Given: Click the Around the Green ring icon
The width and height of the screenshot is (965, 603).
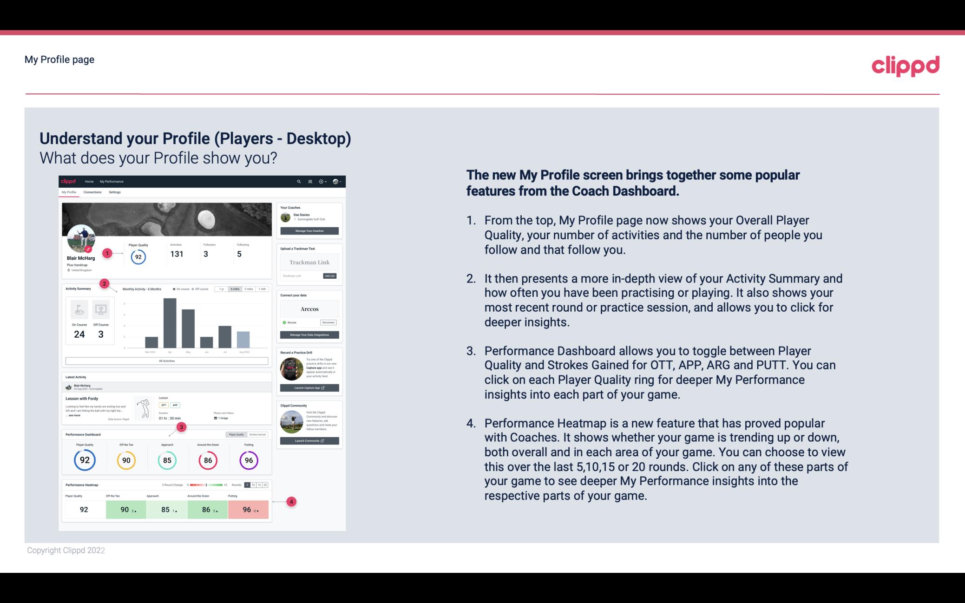Looking at the screenshot, I should pos(208,460).
